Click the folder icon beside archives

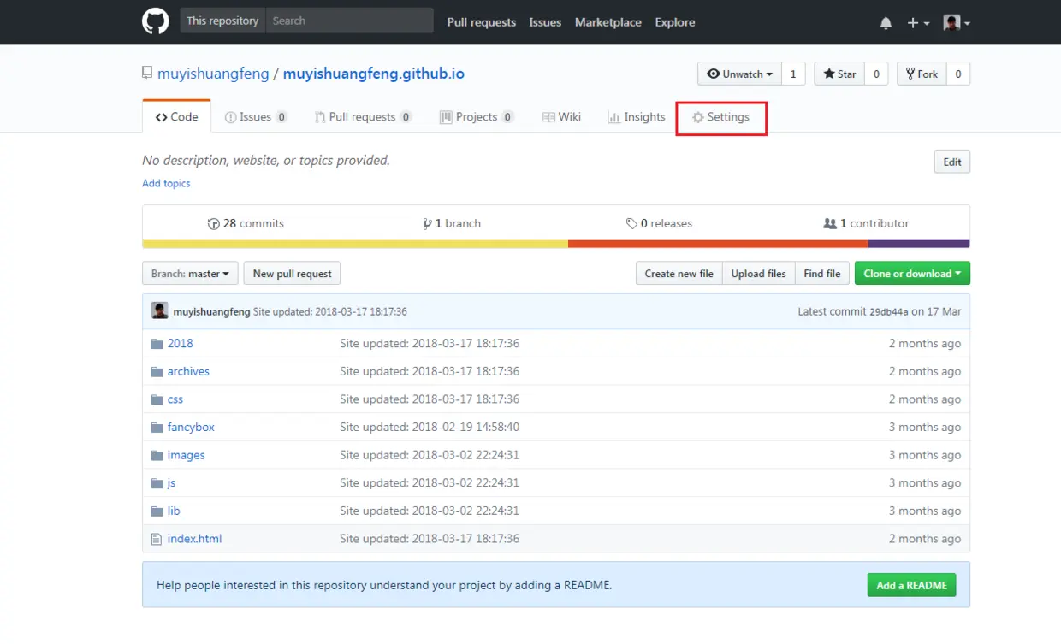click(157, 372)
